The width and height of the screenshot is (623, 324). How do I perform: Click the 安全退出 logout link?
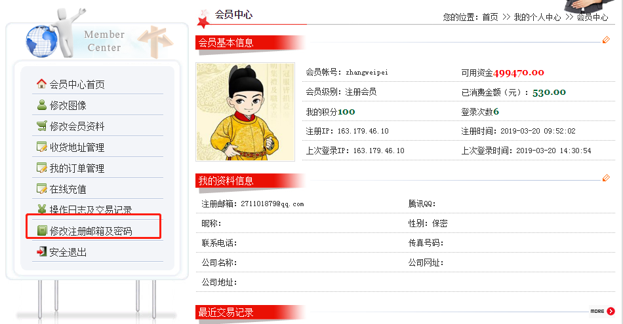68,252
